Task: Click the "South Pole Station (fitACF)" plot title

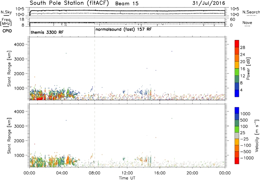Action: pyautogui.click(x=69, y=3)
